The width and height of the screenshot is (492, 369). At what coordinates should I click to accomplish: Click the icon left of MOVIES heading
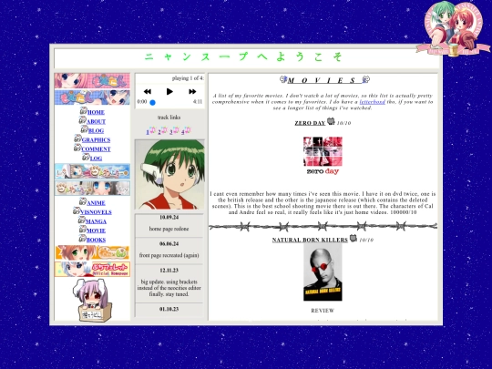click(283, 79)
